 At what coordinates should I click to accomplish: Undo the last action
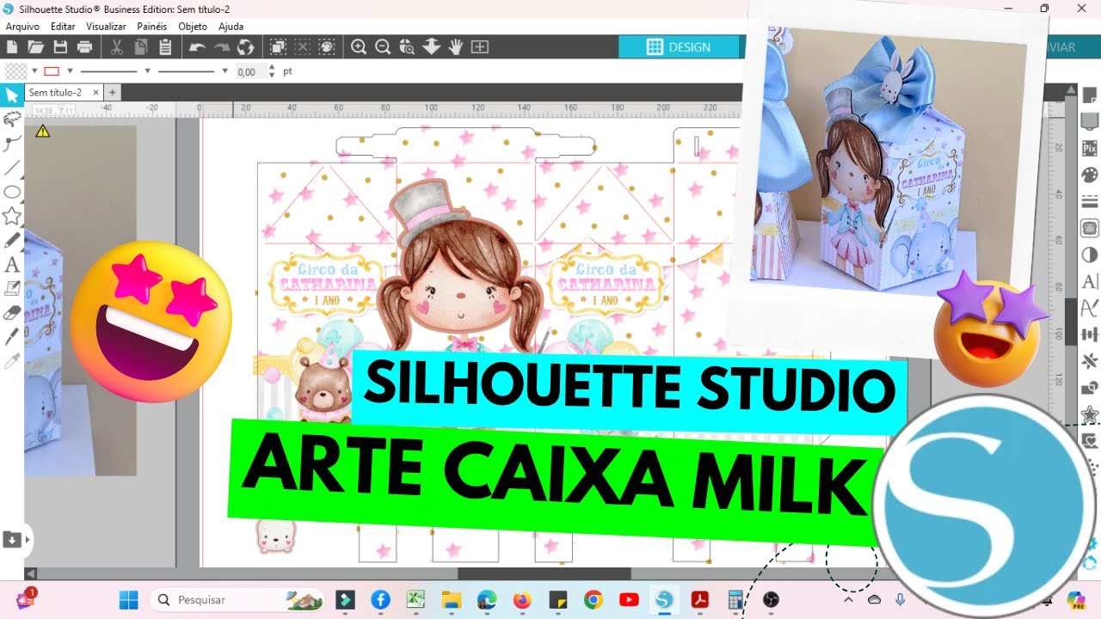click(197, 46)
